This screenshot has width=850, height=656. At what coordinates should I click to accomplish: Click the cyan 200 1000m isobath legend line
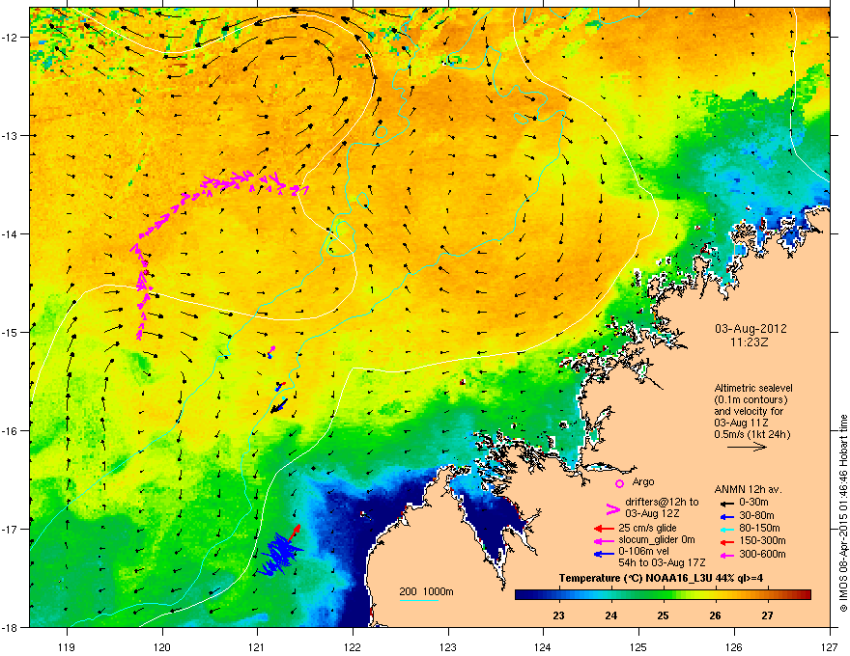(418, 600)
